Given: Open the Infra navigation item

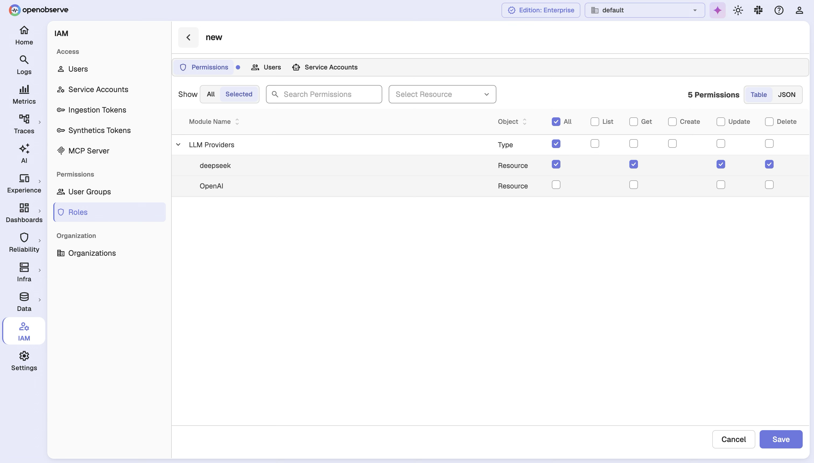Looking at the screenshot, I should click(x=24, y=272).
